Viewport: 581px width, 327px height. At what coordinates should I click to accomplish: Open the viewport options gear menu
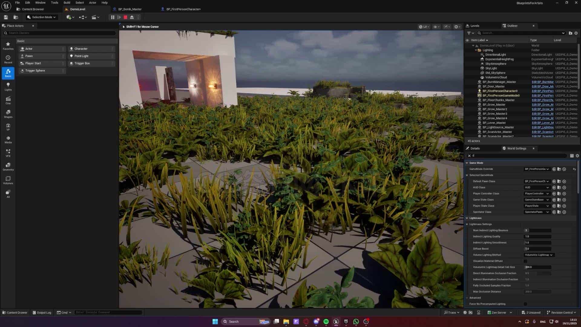tap(457, 27)
